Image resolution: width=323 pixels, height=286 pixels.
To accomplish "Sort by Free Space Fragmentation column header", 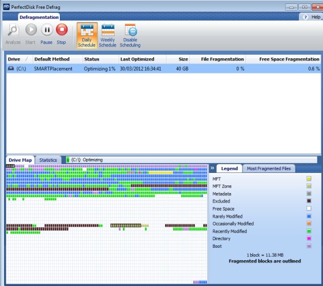I will tap(283, 59).
